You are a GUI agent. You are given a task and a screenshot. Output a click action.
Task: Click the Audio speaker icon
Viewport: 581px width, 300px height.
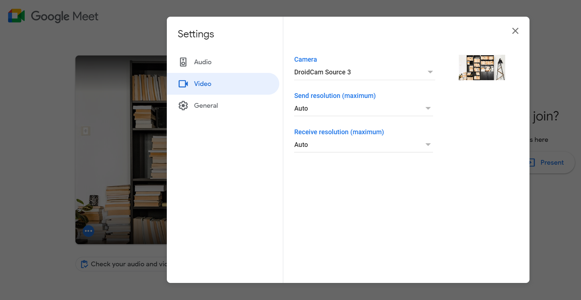pyautogui.click(x=183, y=62)
